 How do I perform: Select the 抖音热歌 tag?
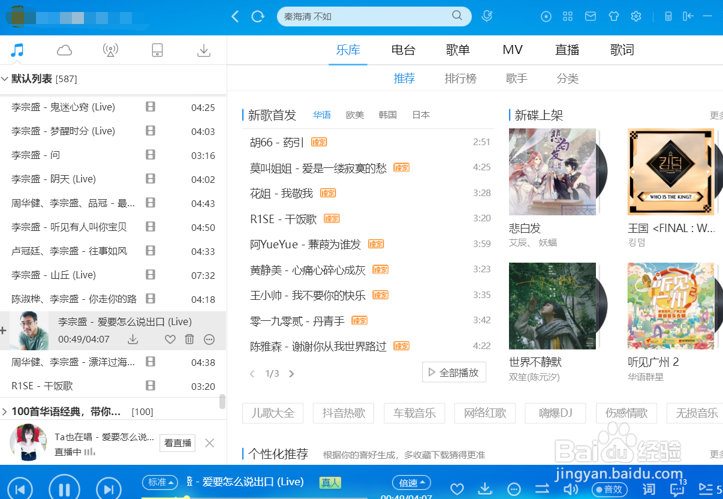pyautogui.click(x=344, y=413)
